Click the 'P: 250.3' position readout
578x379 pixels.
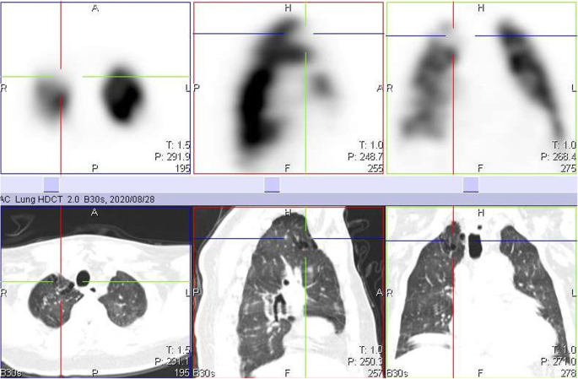click(x=365, y=361)
